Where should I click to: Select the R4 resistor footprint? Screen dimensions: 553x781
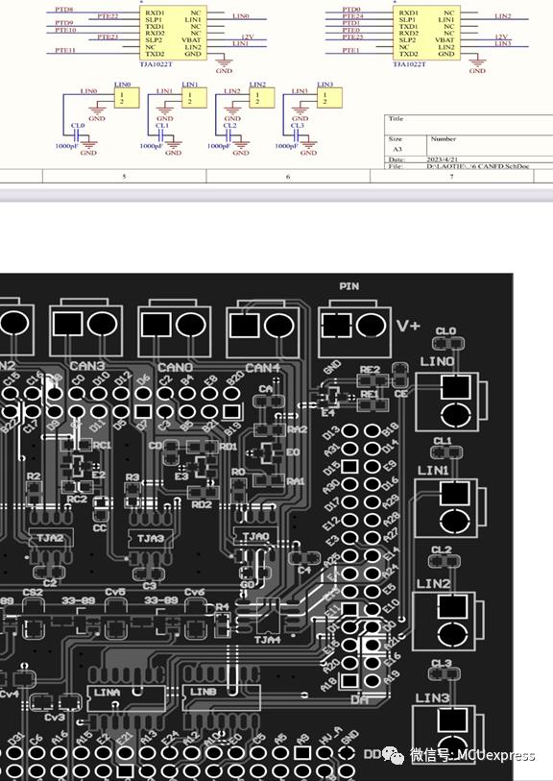[223, 624]
